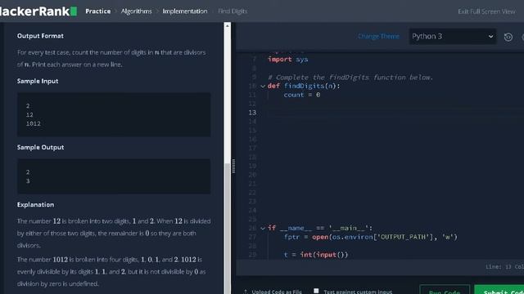This screenshot has width=524, height=294.
Task: Click Upload Code as File
Action: pyautogui.click(x=273, y=292)
